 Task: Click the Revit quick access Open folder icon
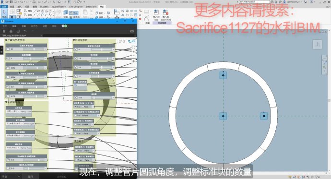7,2
